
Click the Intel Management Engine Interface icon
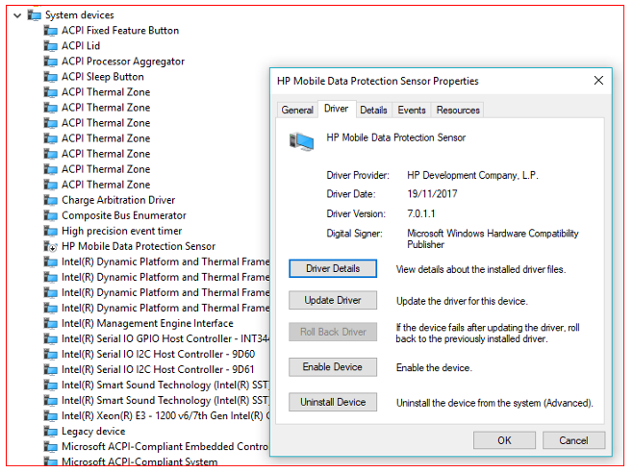point(50,324)
